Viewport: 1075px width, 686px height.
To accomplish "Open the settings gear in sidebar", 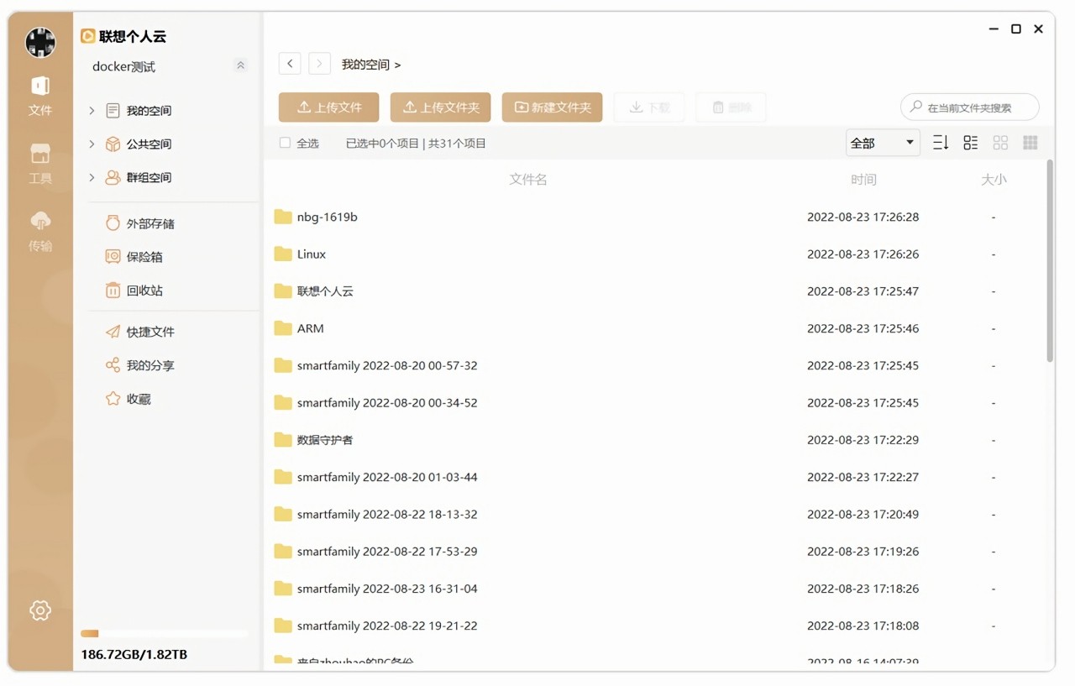I will (40, 610).
